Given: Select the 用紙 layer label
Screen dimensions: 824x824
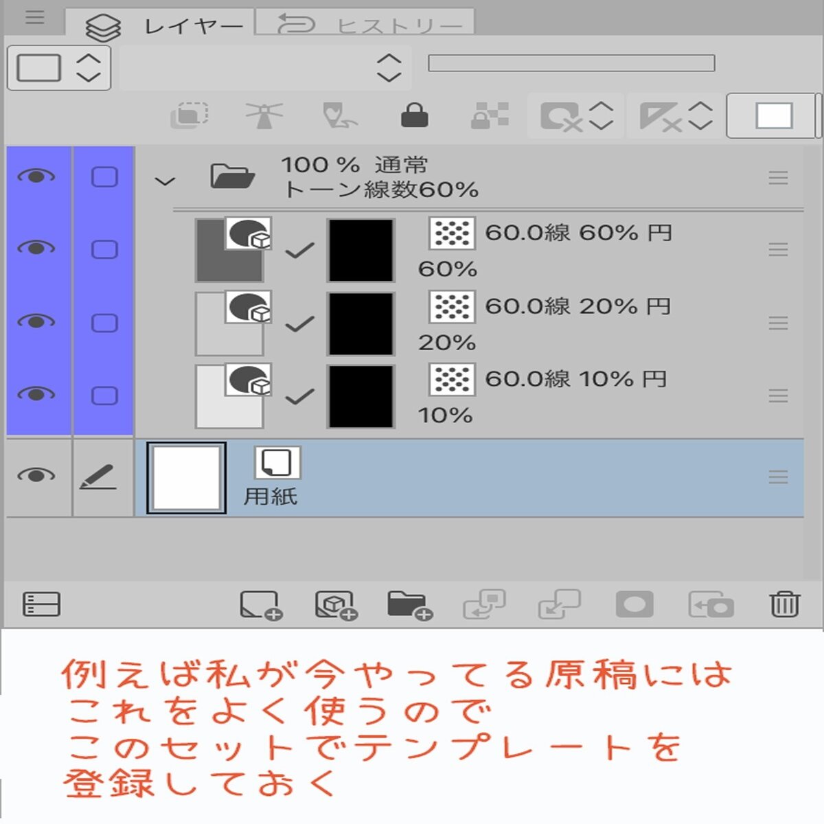Looking at the screenshot, I should coord(271,496).
